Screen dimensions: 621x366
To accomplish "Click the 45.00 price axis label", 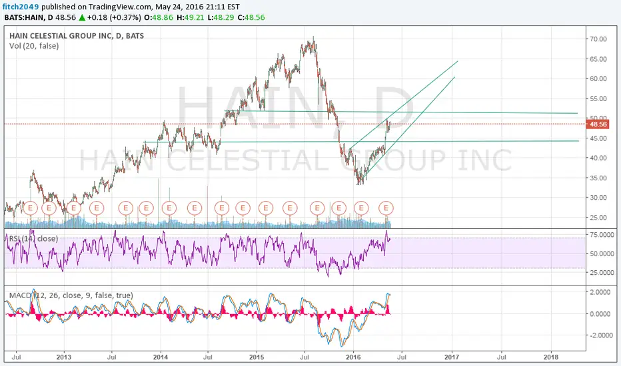I will click(598, 138).
